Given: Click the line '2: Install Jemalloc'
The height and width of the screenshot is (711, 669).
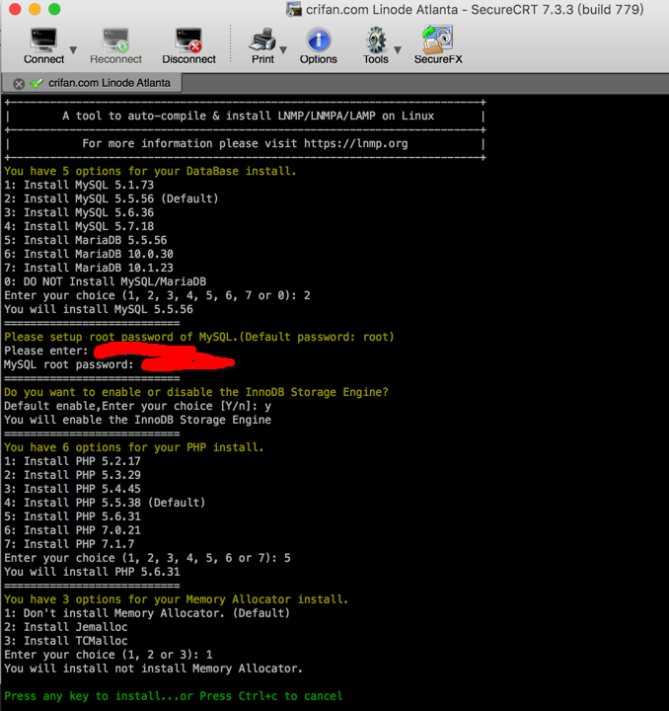Looking at the screenshot, I should coord(66,627).
